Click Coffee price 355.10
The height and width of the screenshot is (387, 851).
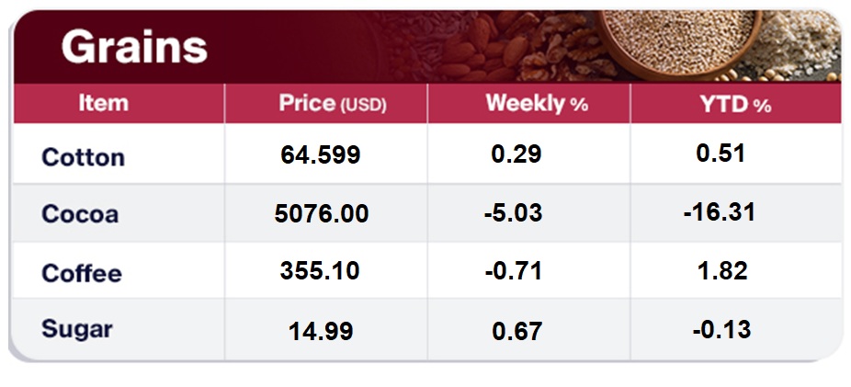[321, 271]
